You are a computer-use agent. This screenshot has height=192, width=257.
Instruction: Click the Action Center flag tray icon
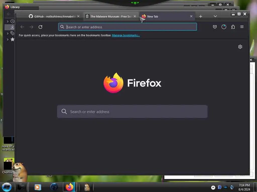pyautogui.click(x=219, y=187)
